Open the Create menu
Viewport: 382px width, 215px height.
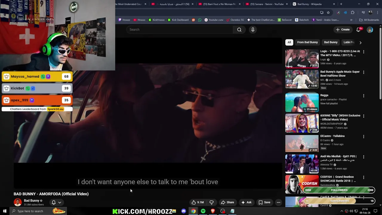(x=342, y=30)
